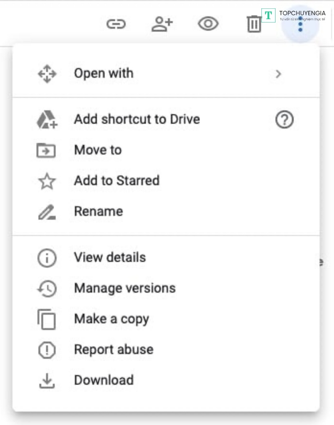Select Make a copy
Image resolution: width=334 pixels, height=425 pixels.
coord(111,319)
